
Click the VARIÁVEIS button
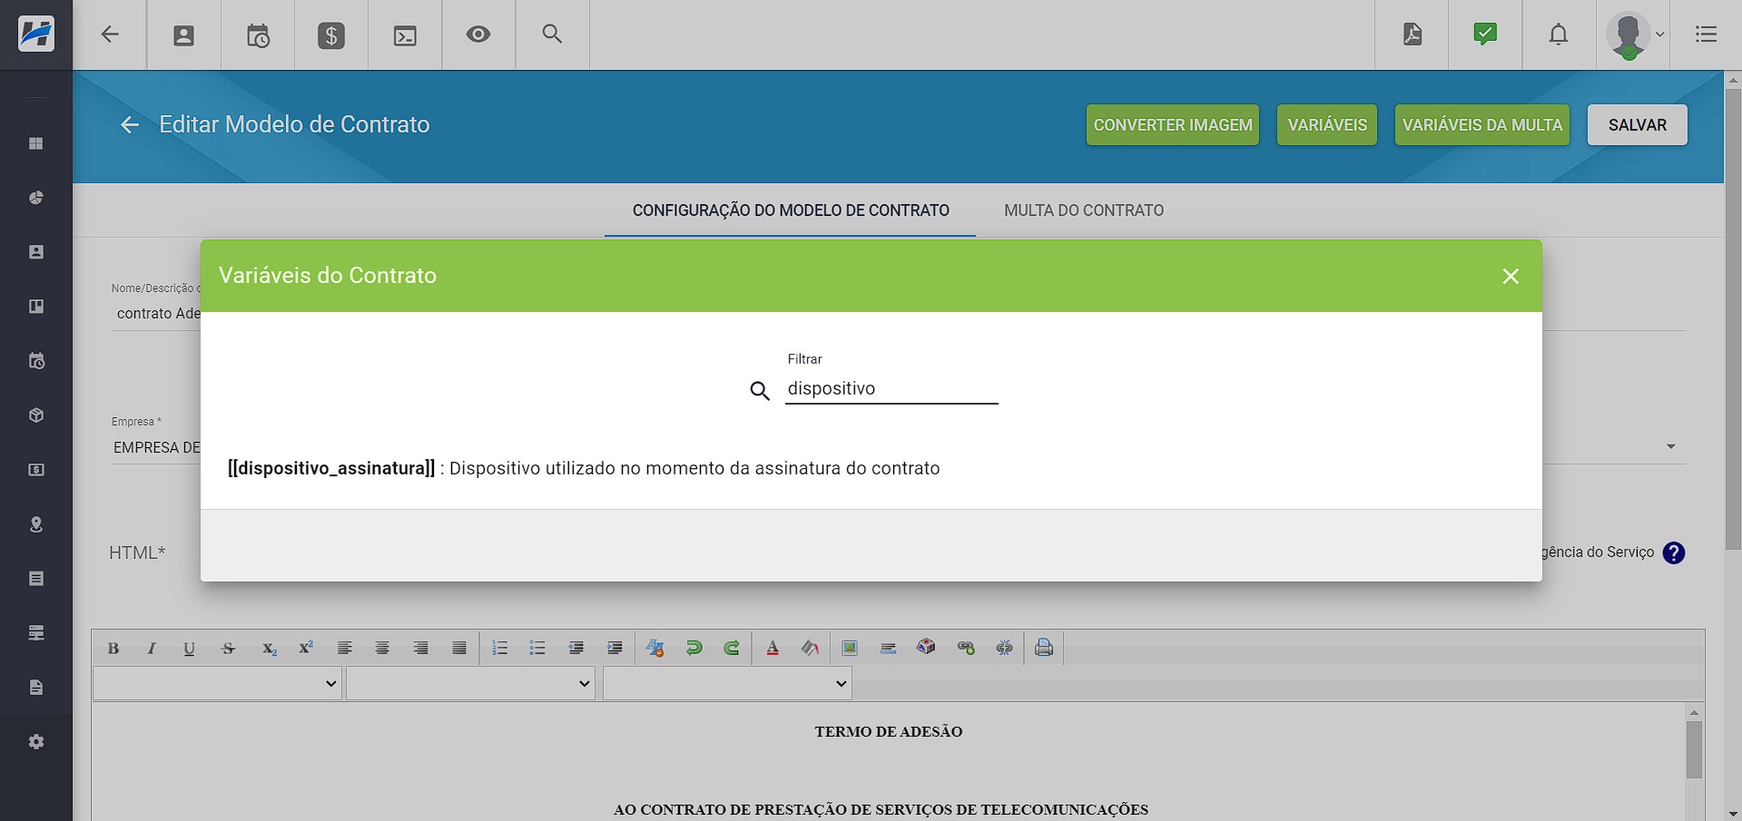(x=1327, y=125)
